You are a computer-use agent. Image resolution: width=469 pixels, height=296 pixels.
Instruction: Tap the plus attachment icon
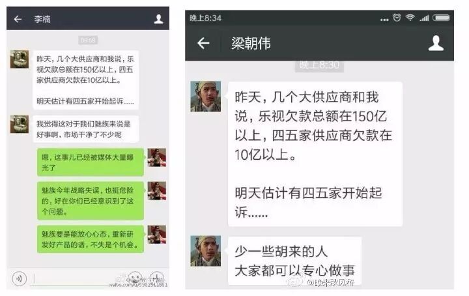tap(156, 278)
